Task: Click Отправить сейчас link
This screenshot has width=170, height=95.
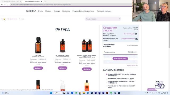Action: coord(128,39)
